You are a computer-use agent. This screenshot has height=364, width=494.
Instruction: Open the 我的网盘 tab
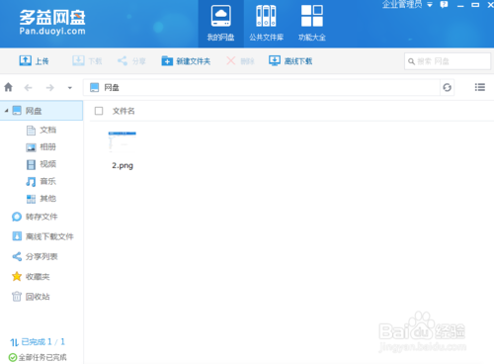220,24
